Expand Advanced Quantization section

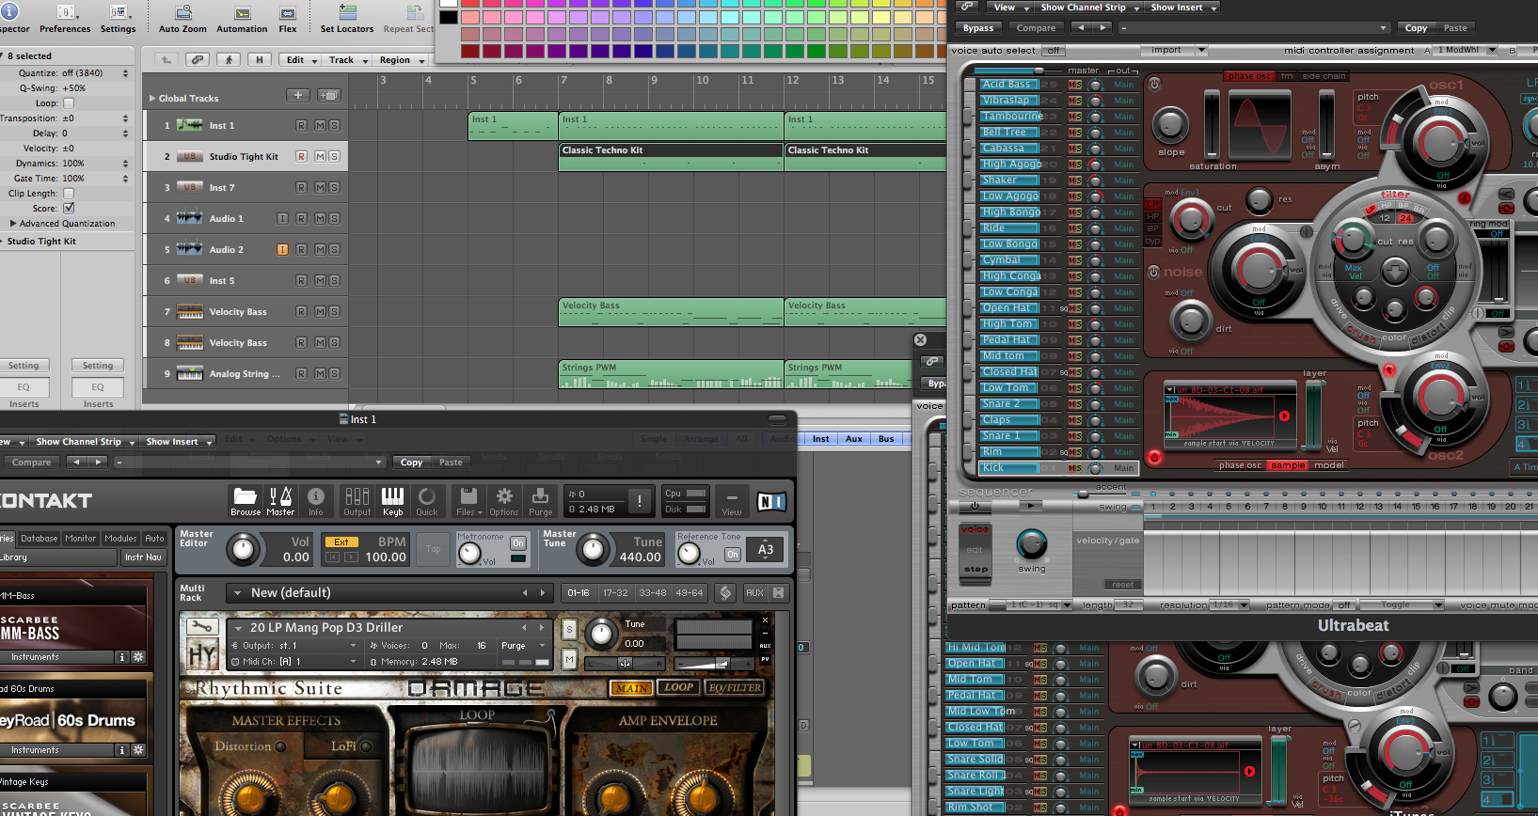point(13,224)
